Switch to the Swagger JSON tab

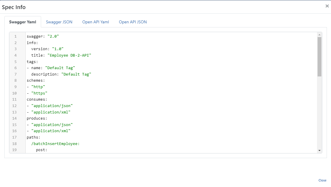(59, 22)
